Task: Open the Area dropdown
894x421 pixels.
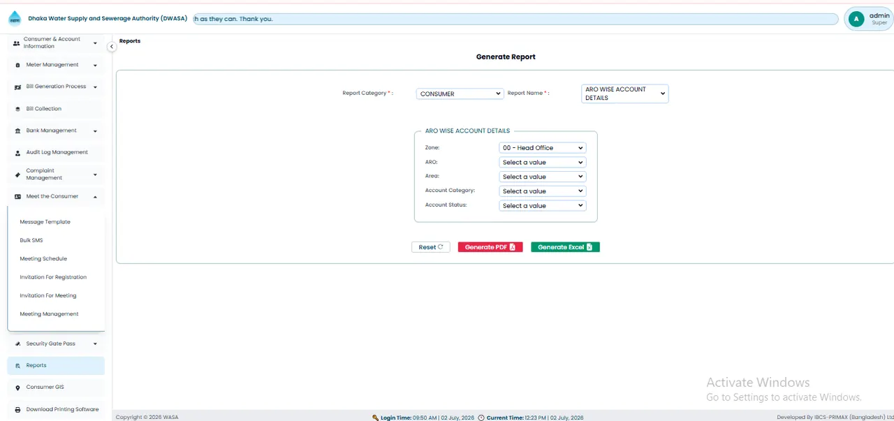Action: point(543,177)
